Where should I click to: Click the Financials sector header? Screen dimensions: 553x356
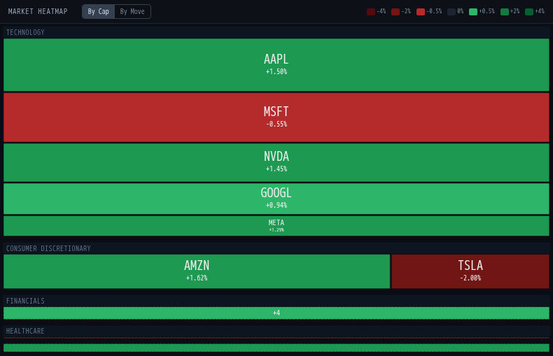tap(276, 301)
